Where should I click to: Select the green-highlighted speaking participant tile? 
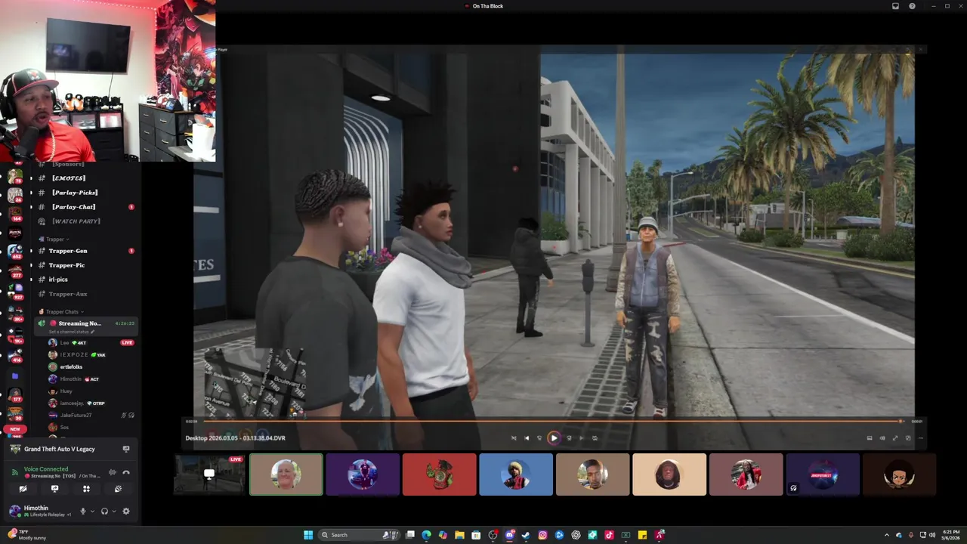286,474
